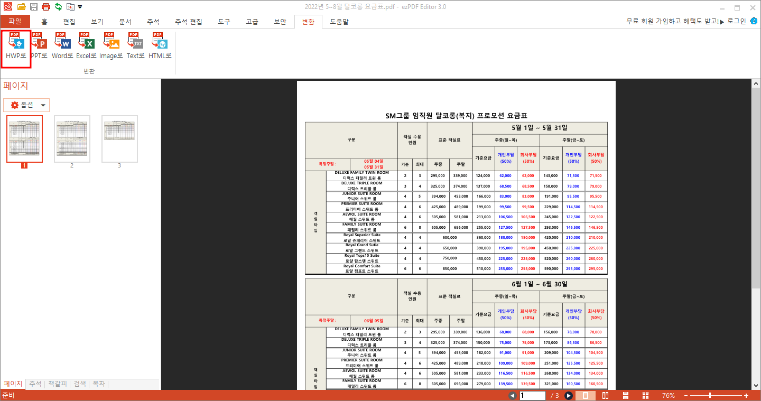The width and height of the screenshot is (761, 401).
Task: Click the save disk icon in quick access toolbar
Action: click(34, 7)
